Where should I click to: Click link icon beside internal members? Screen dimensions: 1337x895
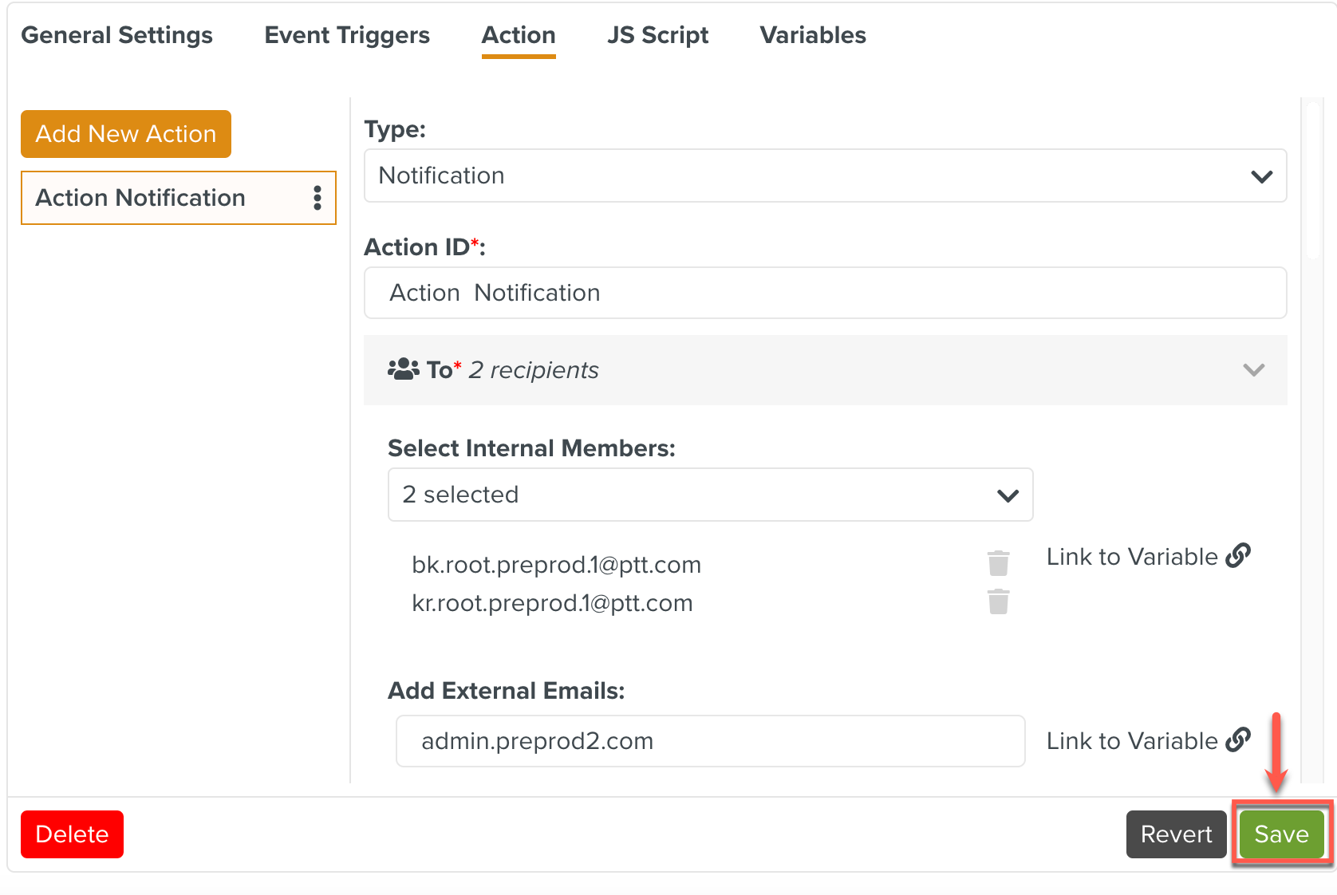tap(1237, 556)
